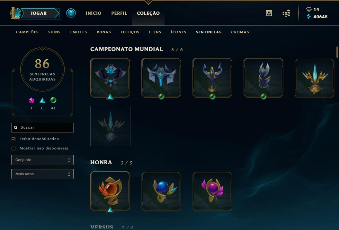Click the Buscar search field
Image resolution: width=339 pixels, height=230 pixels.
[42, 128]
